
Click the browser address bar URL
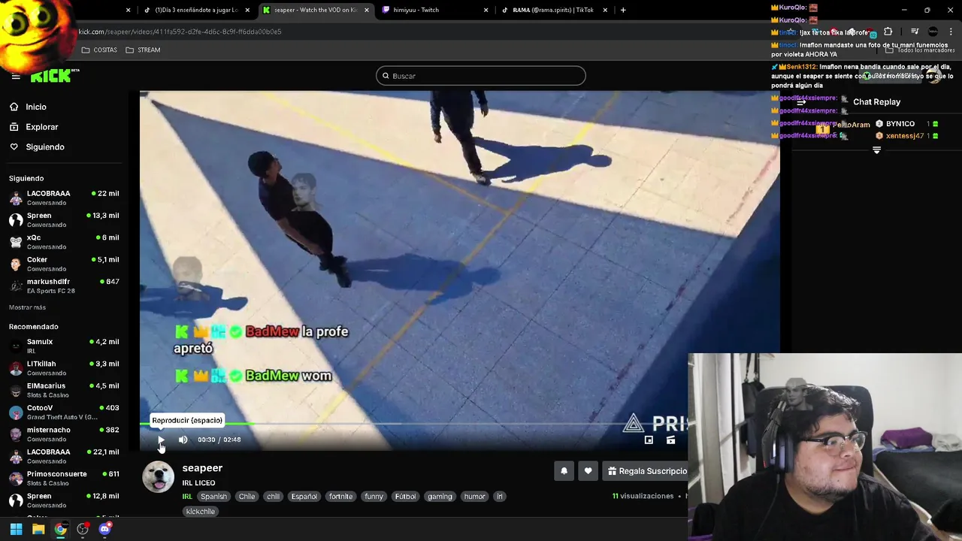pyautogui.click(x=180, y=32)
